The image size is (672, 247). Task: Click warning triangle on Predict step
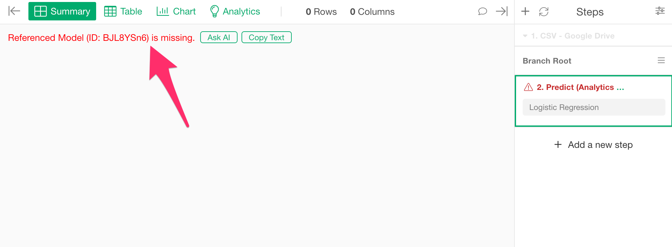point(528,87)
